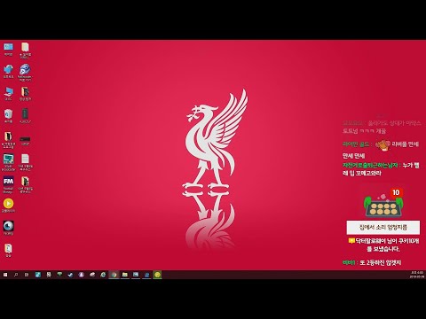Select the black flat device desktop icon
This screenshot has height=319, width=426.
point(25,140)
